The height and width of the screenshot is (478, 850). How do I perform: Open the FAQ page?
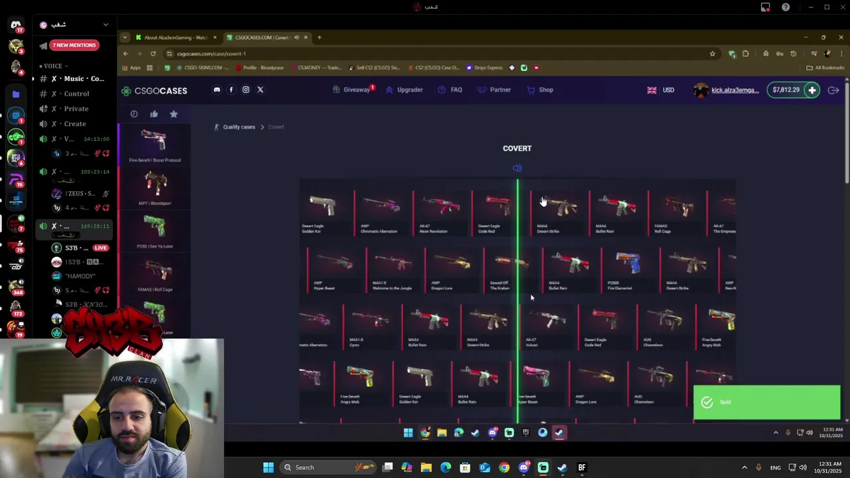pyautogui.click(x=450, y=90)
